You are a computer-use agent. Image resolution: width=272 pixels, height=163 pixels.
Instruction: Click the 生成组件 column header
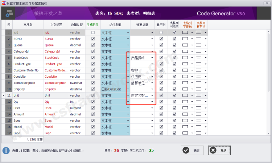pos(92,25)
